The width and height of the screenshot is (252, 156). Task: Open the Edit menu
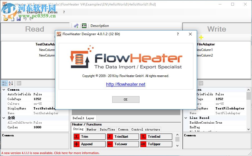(18, 12)
